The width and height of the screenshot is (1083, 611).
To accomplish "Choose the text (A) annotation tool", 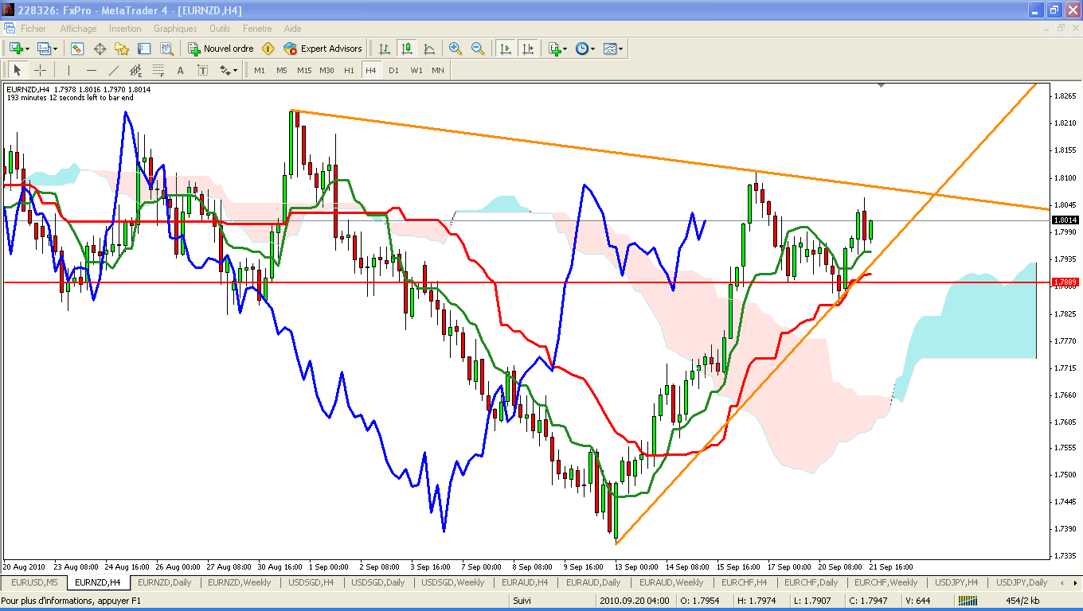I will (x=180, y=70).
